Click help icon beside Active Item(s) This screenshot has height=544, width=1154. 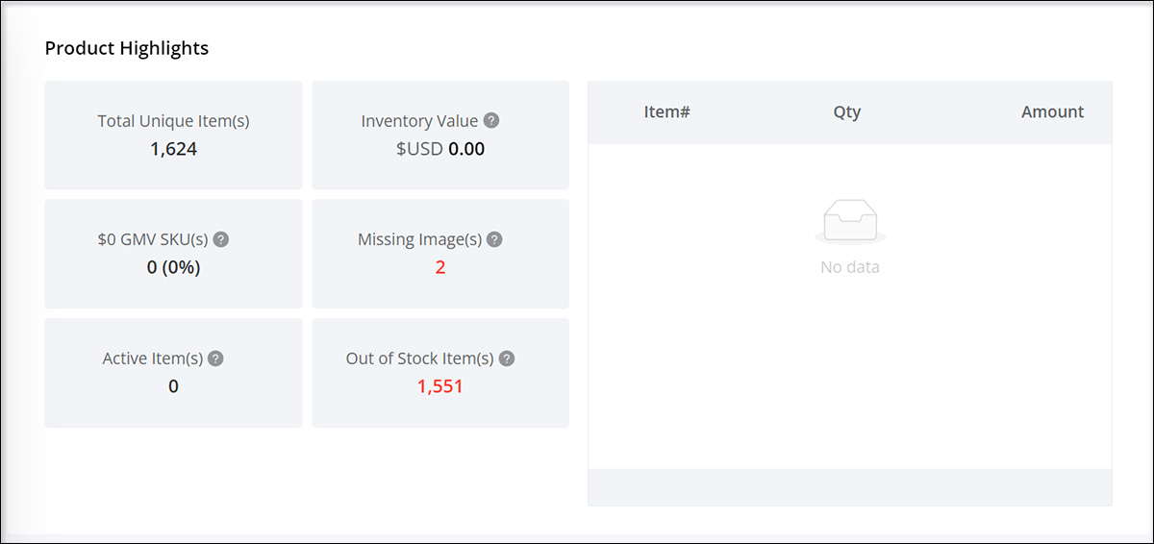(x=215, y=359)
